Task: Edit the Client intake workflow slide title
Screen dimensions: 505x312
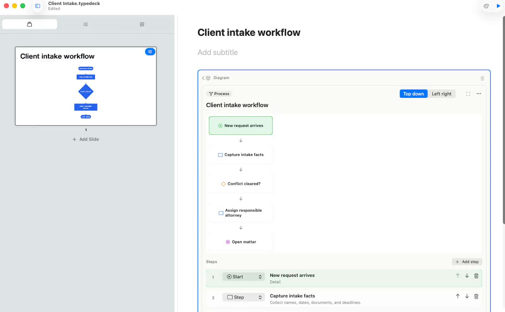Action: pos(249,32)
